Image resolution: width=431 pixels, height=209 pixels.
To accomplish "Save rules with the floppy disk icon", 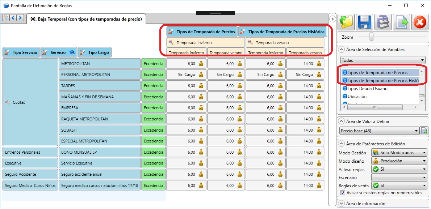I will coord(364,22).
